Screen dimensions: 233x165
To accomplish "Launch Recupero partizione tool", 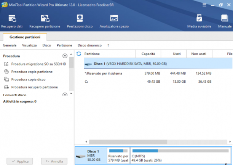I will coord(45,21).
